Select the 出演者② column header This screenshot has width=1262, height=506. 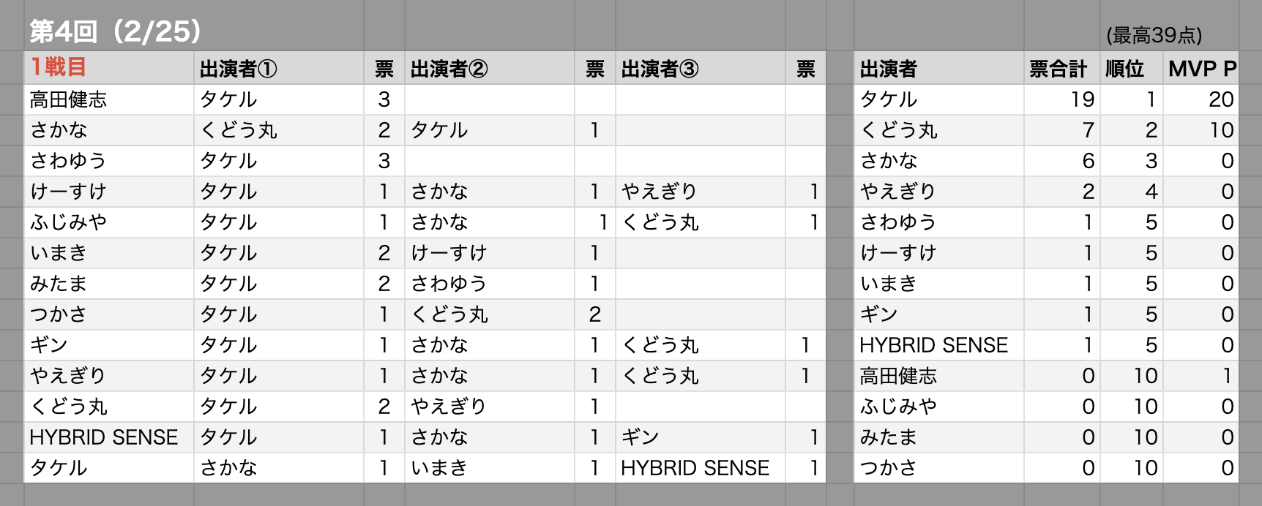tap(490, 68)
